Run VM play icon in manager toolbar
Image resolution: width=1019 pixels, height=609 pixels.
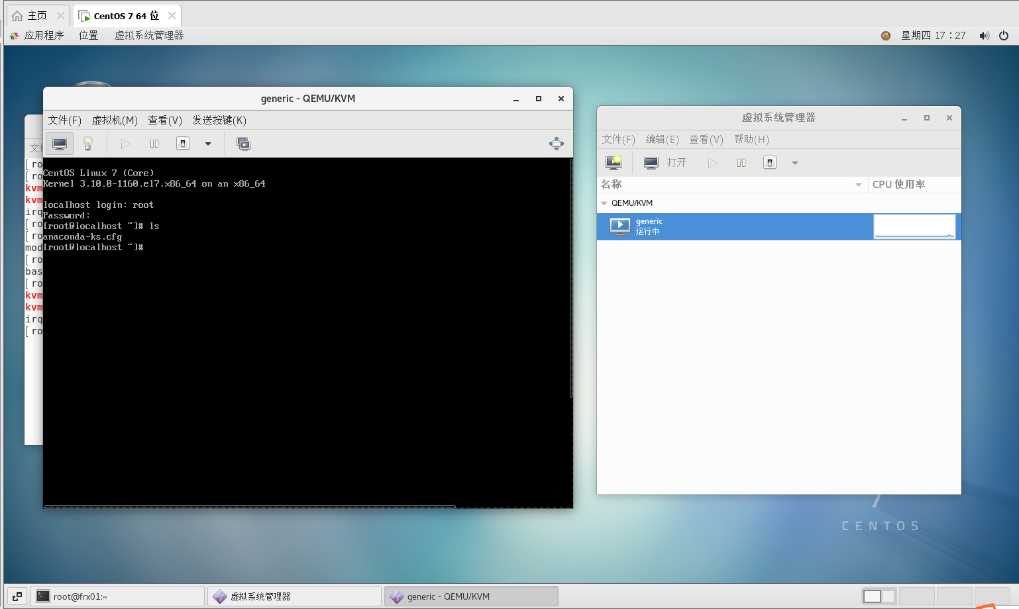(x=712, y=163)
